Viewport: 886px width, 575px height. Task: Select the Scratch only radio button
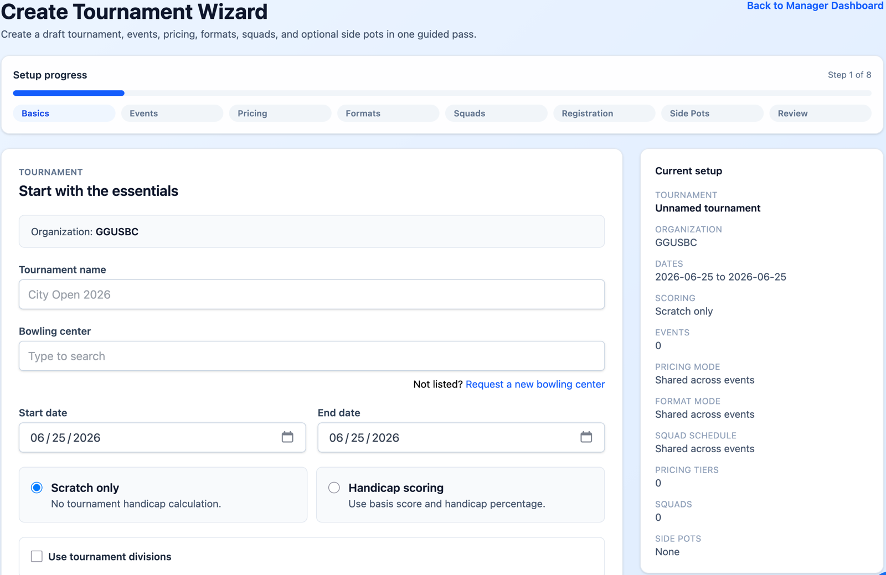(x=37, y=488)
